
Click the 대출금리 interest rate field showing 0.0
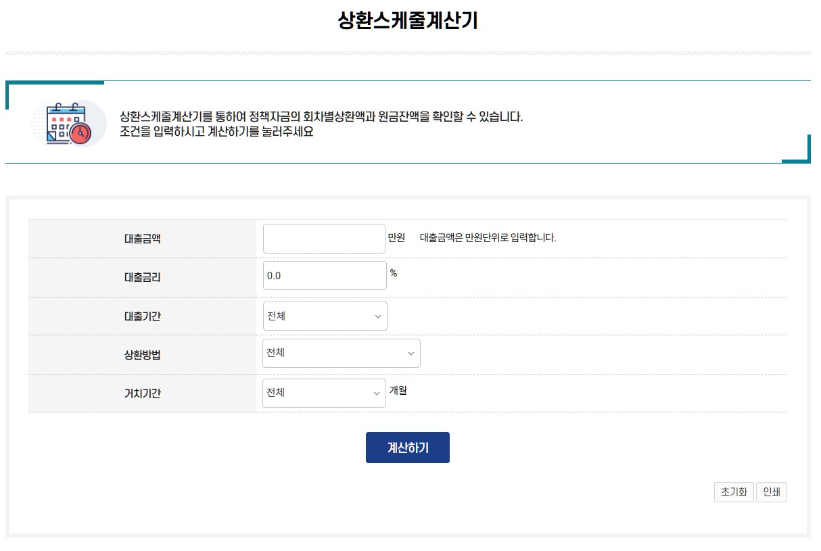tap(324, 275)
